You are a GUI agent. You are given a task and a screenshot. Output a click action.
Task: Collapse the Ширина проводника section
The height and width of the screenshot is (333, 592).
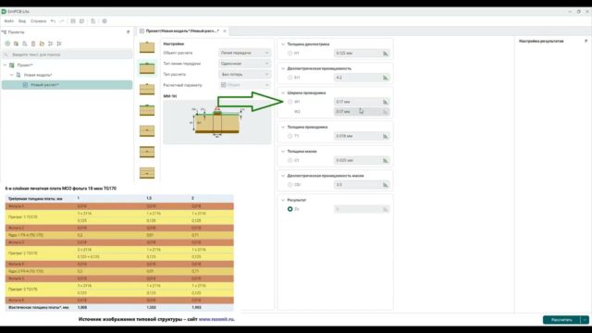(x=283, y=92)
